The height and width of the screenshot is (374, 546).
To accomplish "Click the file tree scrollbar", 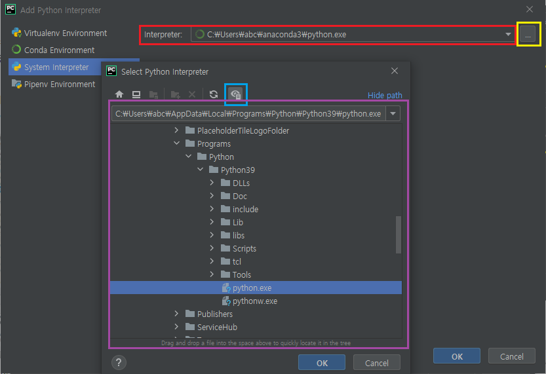I will pyautogui.click(x=399, y=235).
